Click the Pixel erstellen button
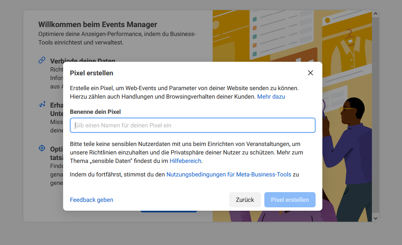The height and width of the screenshot is (245, 402). pos(290,200)
